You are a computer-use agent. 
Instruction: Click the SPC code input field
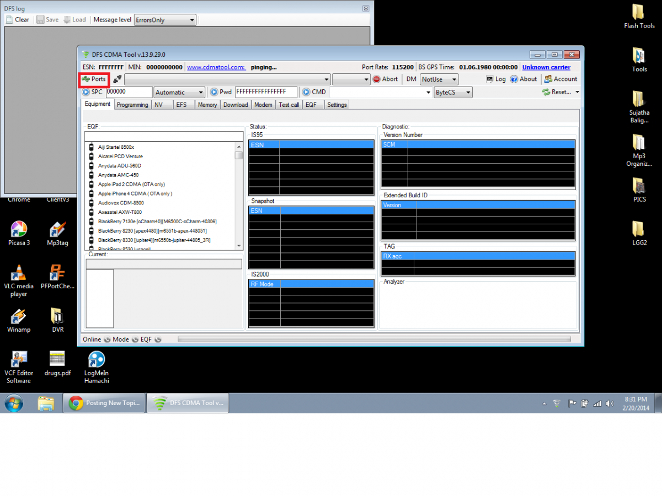coord(129,92)
